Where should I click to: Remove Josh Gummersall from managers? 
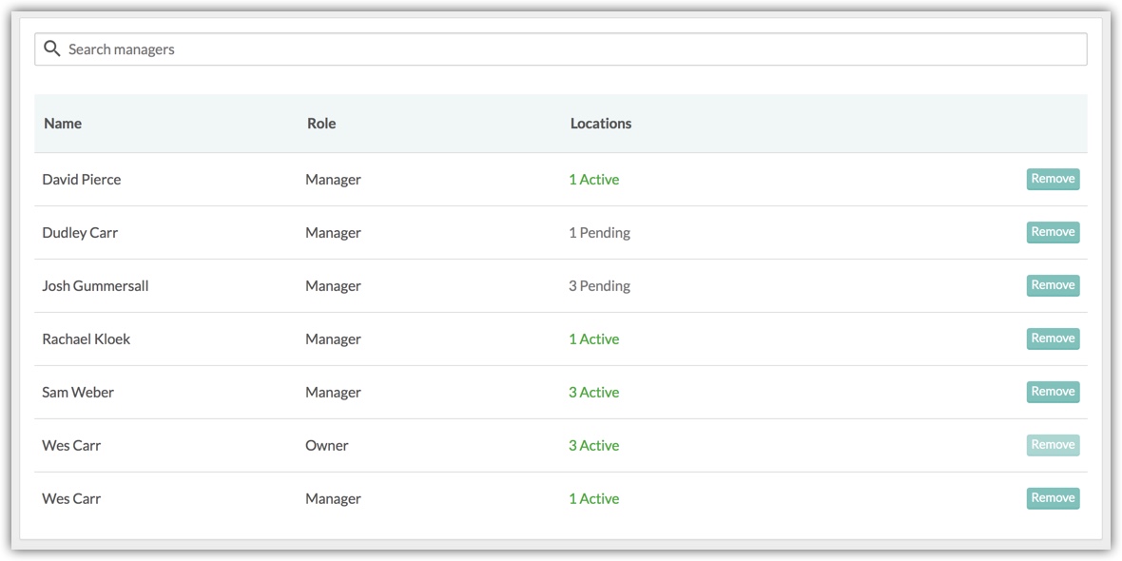(1053, 285)
